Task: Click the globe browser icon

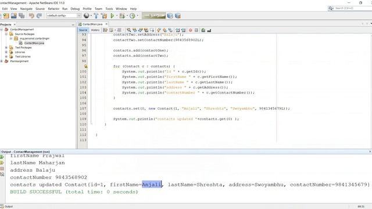Action: click(x=87, y=16)
